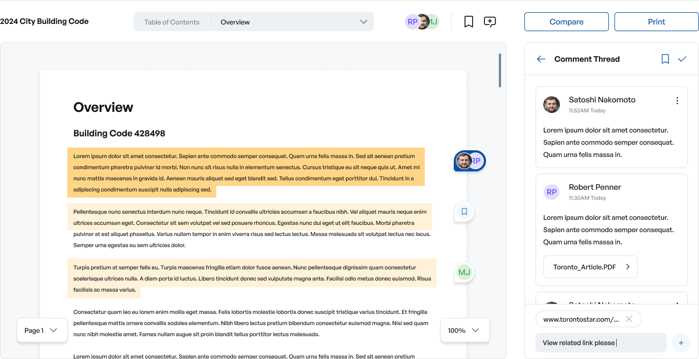Open the Toronto_Article.PDF attachment

coord(590,267)
